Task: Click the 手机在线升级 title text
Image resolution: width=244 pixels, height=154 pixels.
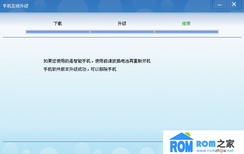Action: [x=15, y=6]
